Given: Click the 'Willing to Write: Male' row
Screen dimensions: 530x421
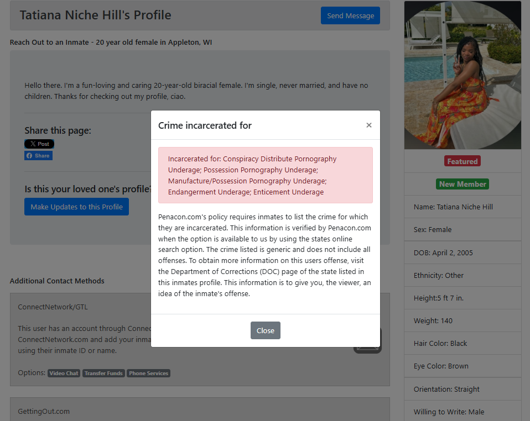Looking at the screenshot, I should pyautogui.click(x=463, y=412).
